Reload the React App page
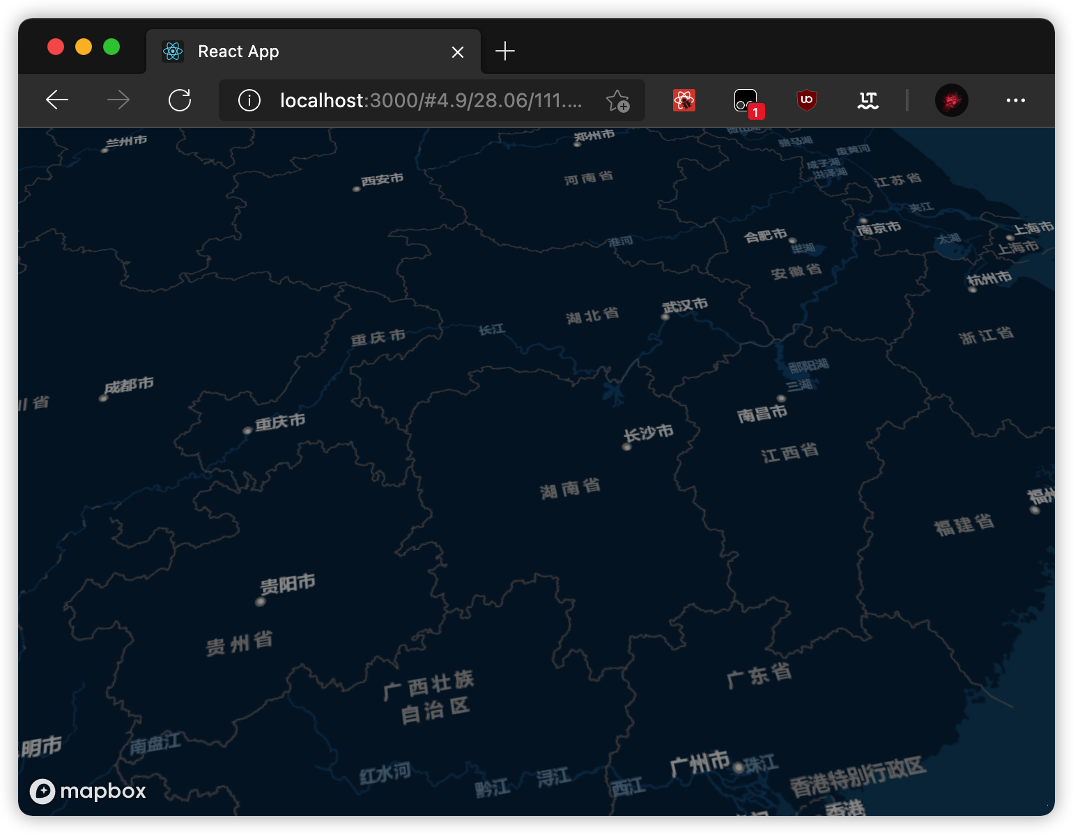The width and height of the screenshot is (1073, 834). click(180, 100)
